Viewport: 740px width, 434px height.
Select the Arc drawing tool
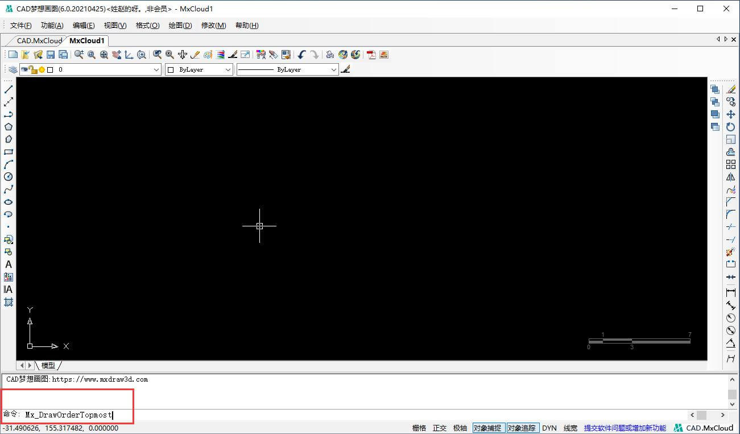(9, 164)
